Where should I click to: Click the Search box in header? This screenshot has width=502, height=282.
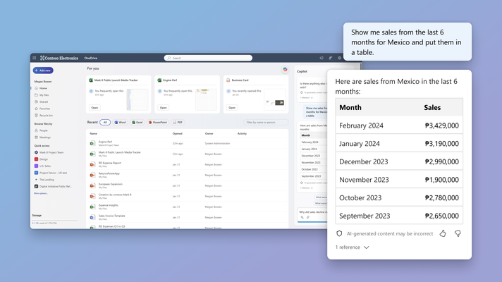tap(208, 58)
